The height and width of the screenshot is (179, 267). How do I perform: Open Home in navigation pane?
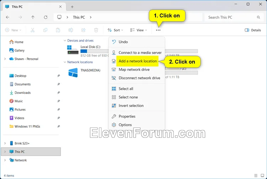[x=16, y=42]
